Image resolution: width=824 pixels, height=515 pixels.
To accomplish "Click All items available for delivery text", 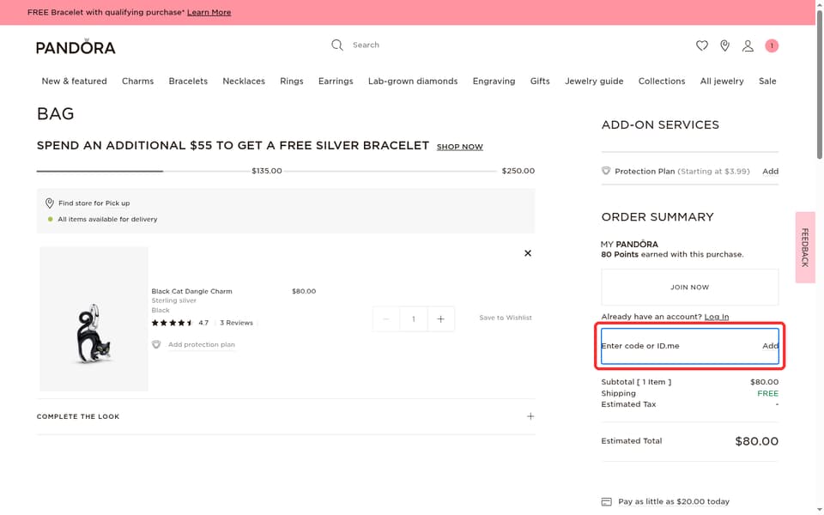I will (x=107, y=219).
